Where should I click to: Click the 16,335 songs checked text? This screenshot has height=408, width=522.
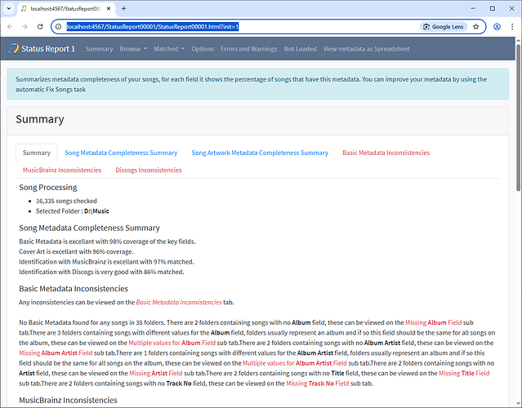point(66,201)
